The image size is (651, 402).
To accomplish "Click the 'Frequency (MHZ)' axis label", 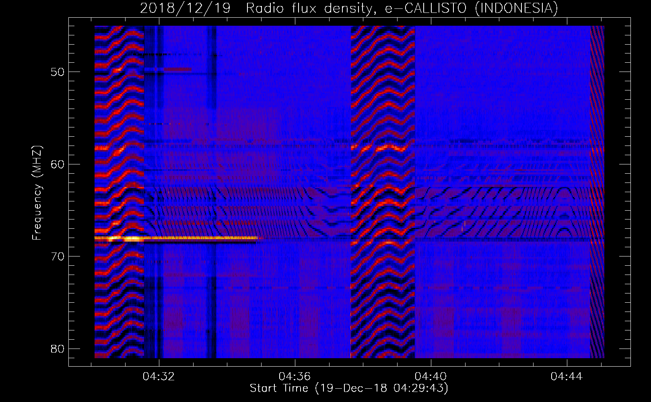I will point(37,193).
